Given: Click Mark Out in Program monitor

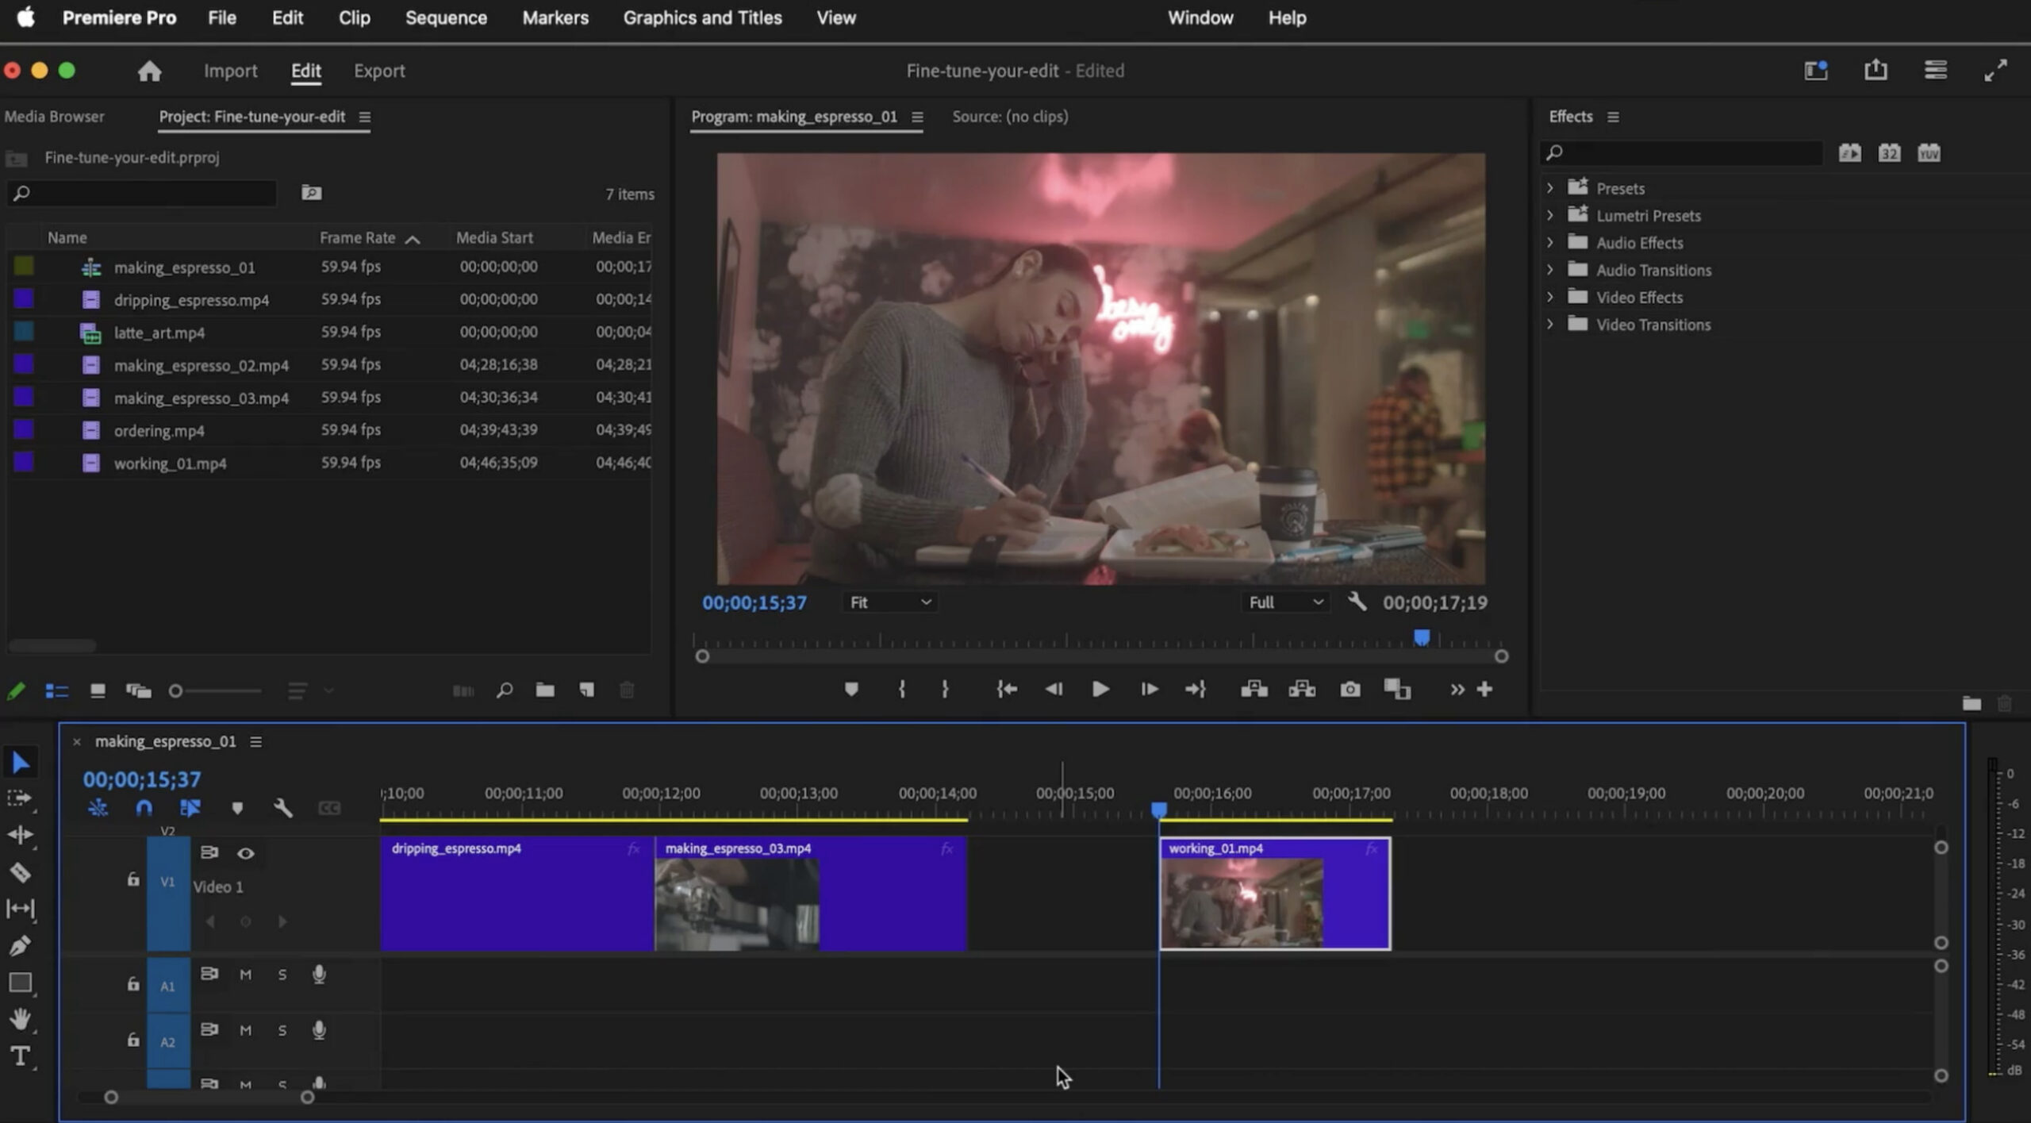Looking at the screenshot, I should [945, 689].
